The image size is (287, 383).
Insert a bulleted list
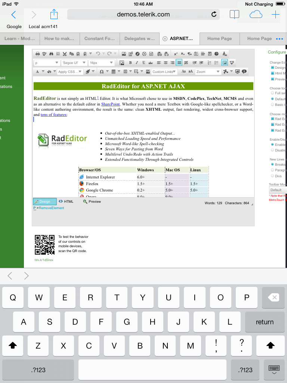216,63
